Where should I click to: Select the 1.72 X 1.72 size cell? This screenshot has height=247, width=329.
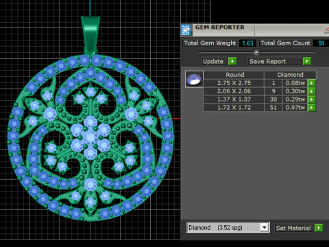[x=234, y=108]
